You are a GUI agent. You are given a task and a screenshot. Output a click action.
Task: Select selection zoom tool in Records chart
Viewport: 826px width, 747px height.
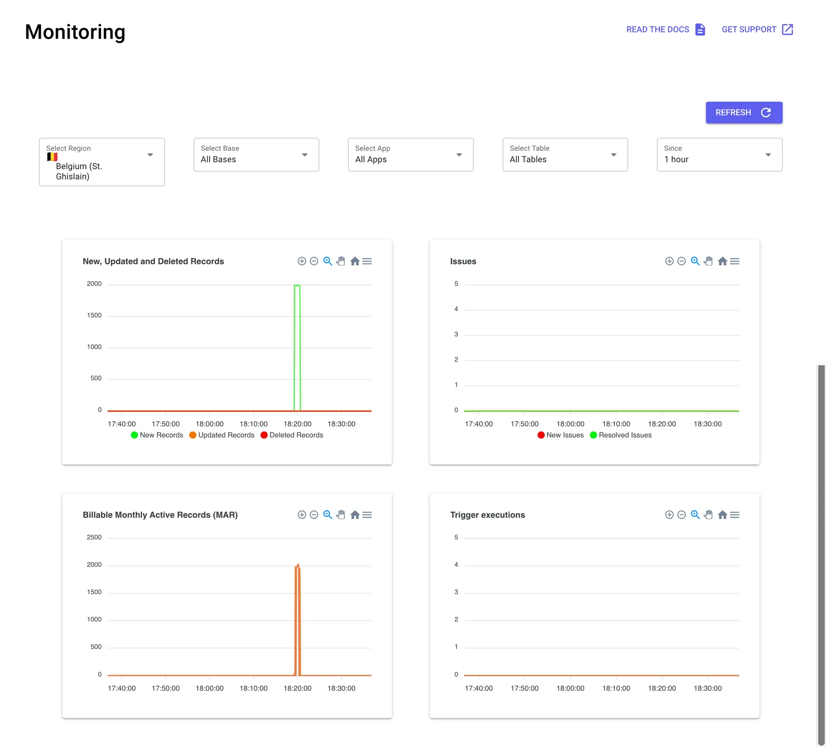pos(328,261)
